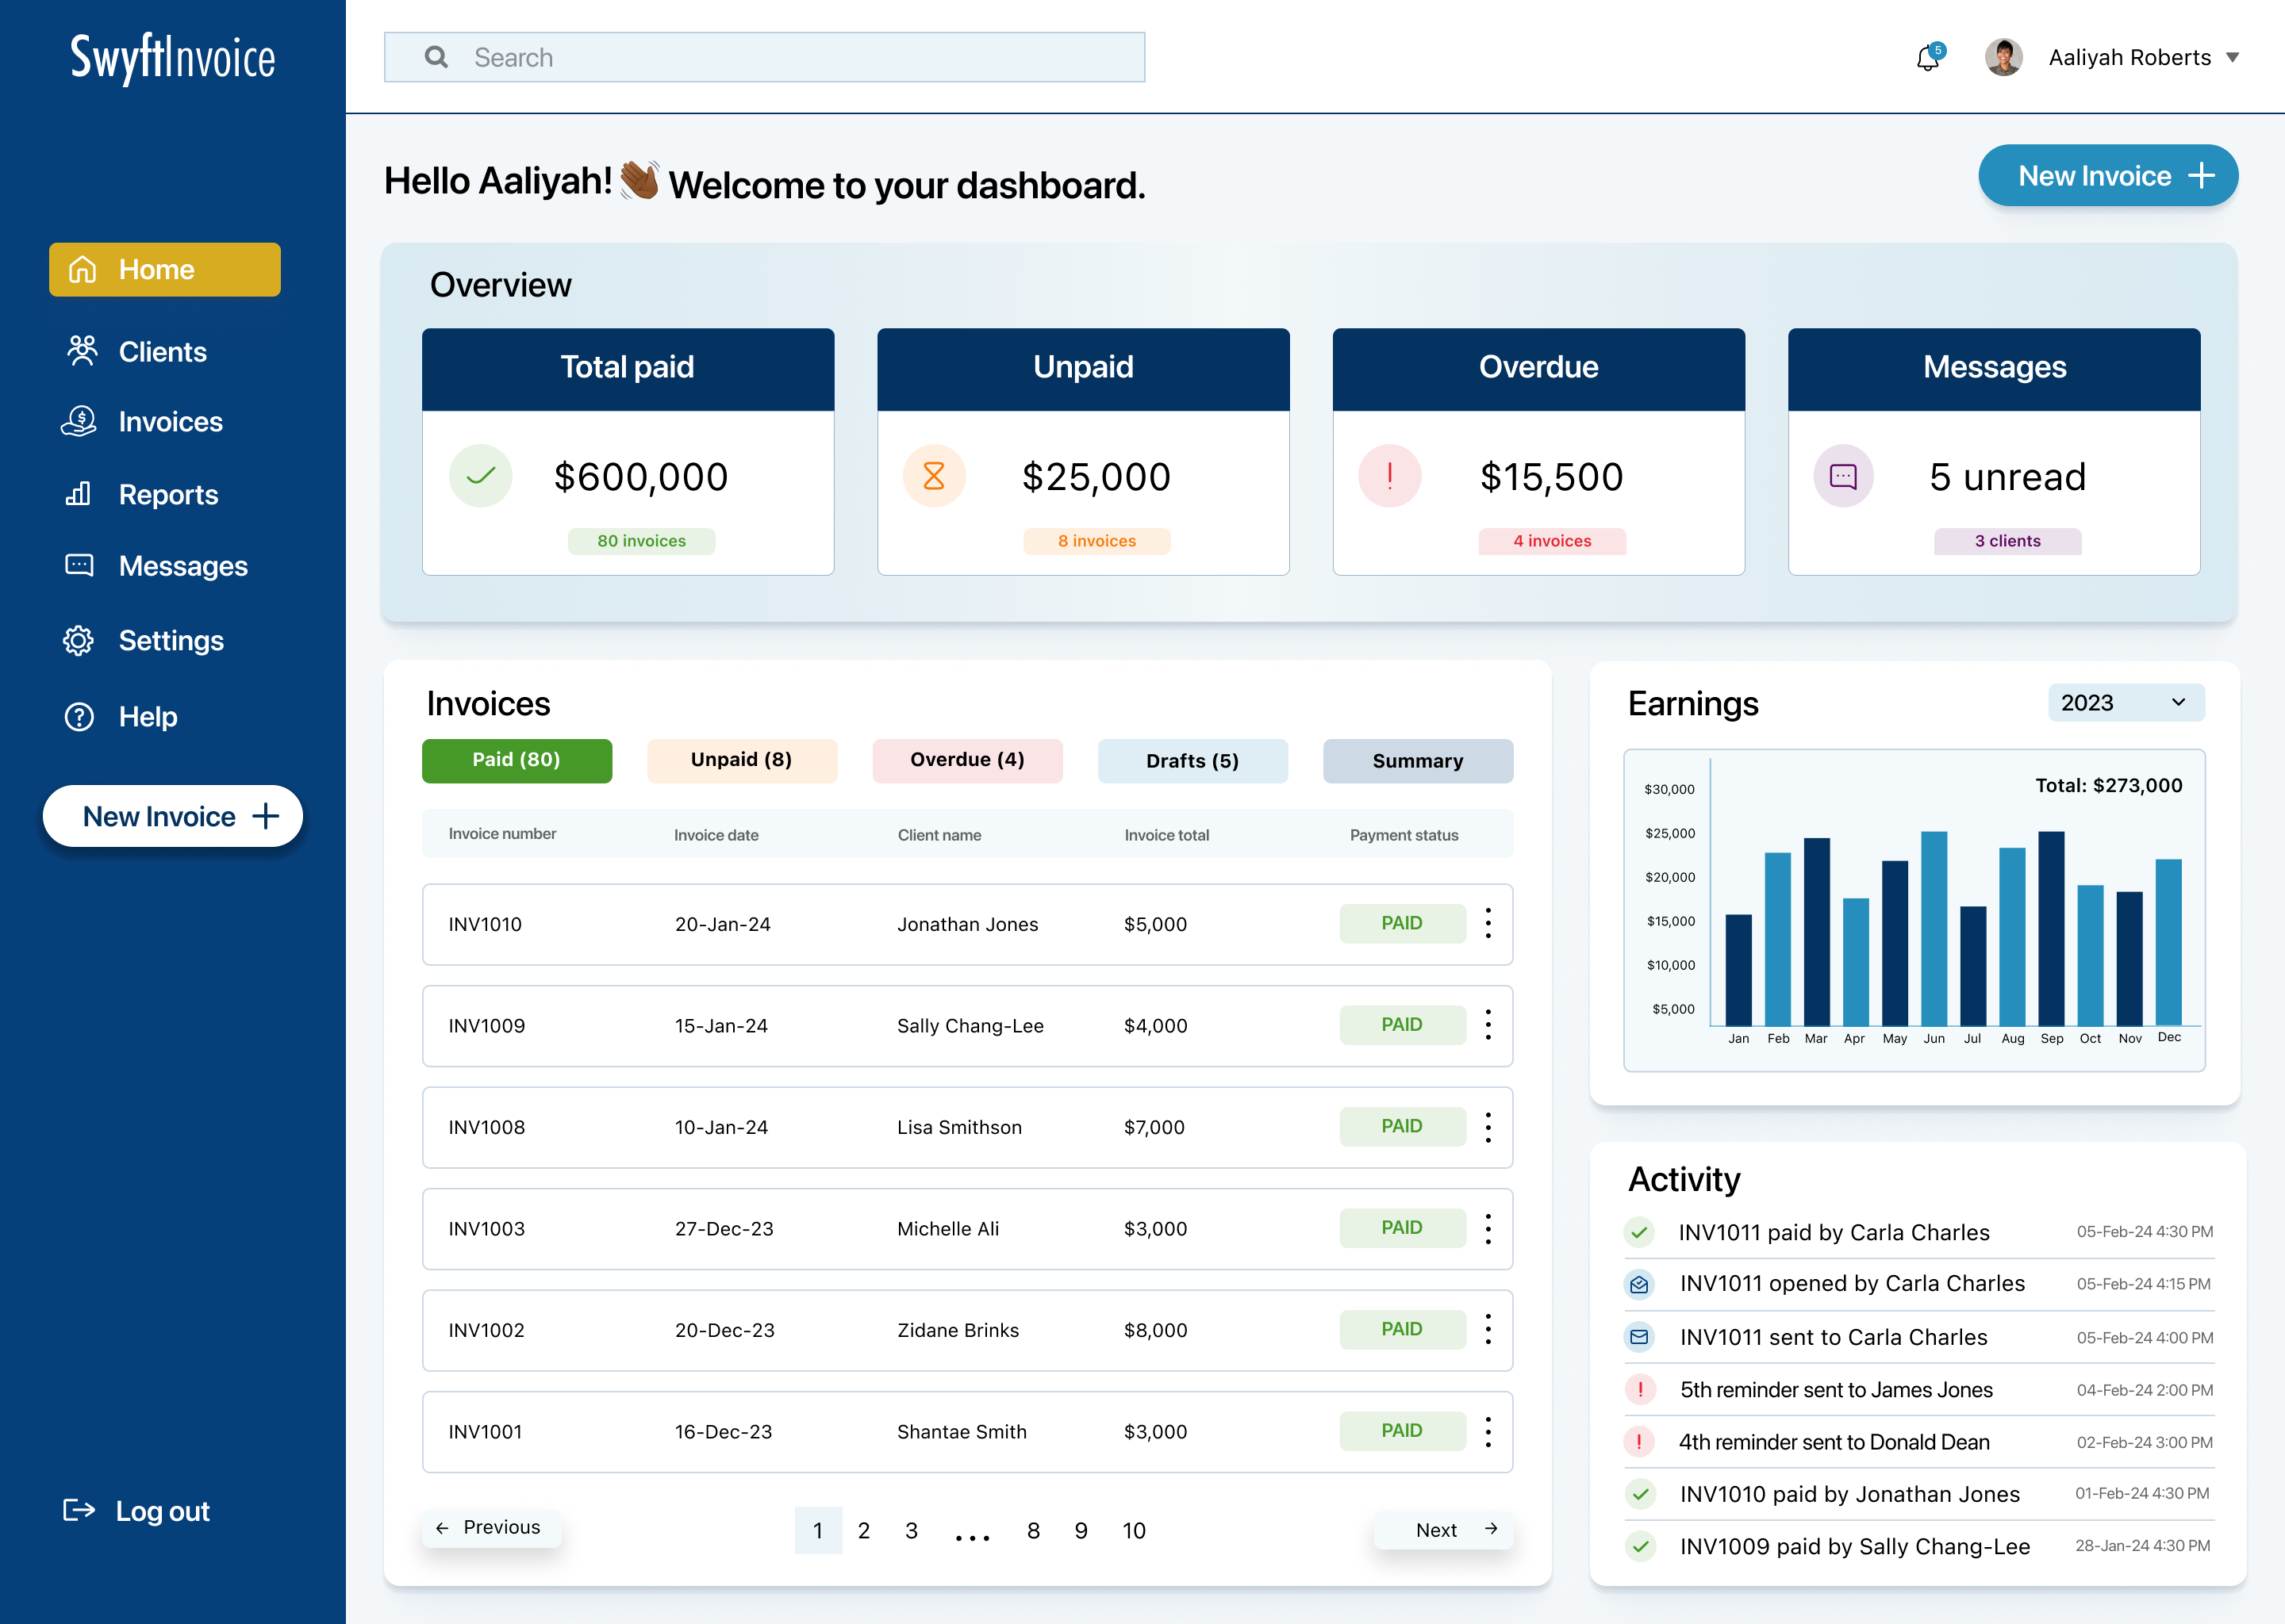2285x1624 pixels.
Task: Switch to the Paid (80) tab
Action: 517,760
